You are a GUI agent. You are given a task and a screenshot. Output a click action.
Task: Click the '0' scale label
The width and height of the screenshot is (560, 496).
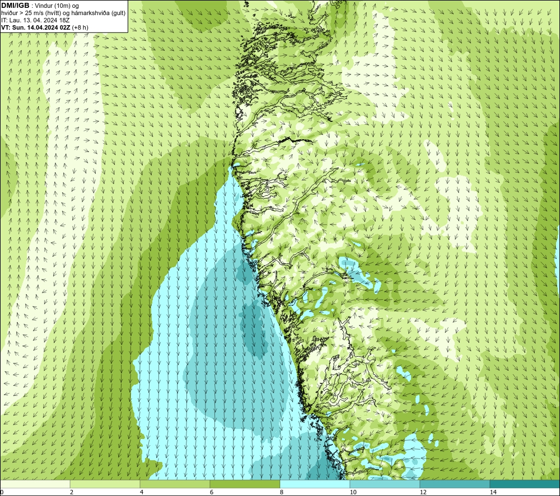point(2,492)
